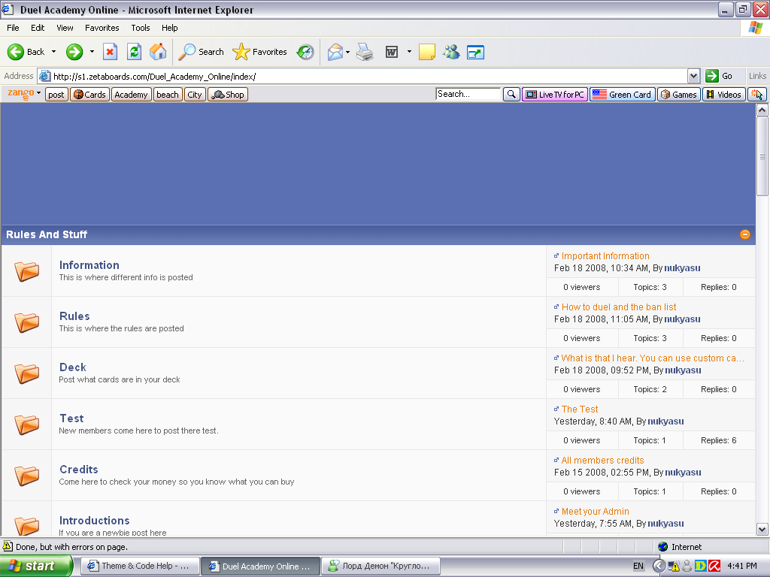The height and width of the screenshot is (577, 770).
Task: Open the Zango logo dropdown menu
Action: pos(24,94)
